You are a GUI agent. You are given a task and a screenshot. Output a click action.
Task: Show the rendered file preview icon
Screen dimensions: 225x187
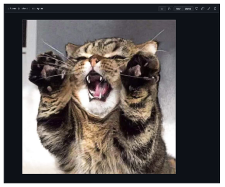click(169, 9)
